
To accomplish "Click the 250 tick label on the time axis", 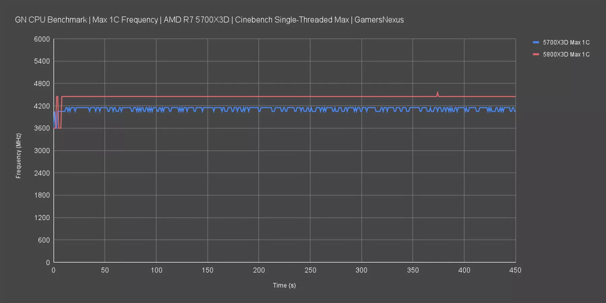I will (310, 270).
